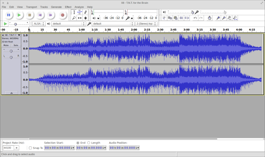Select the Envelope tool
The image size is (265, 157).
click(x=79, y=12)
